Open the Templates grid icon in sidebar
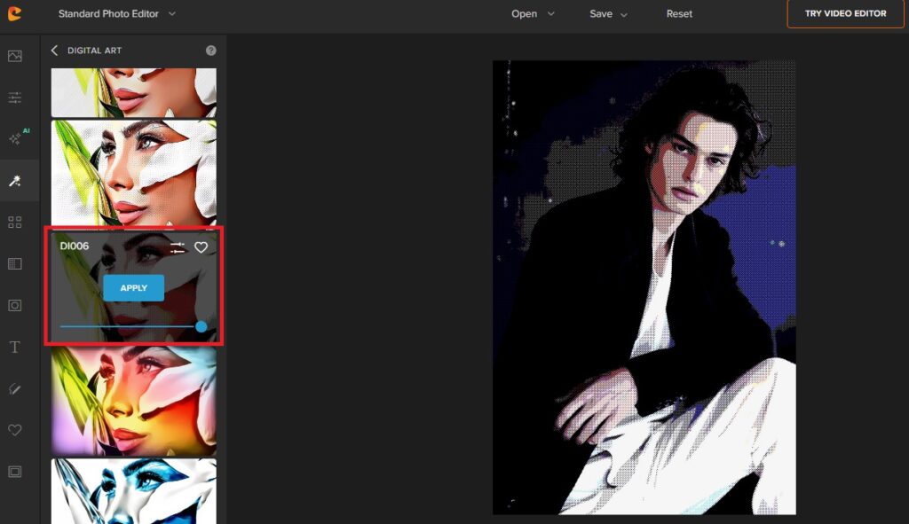Image resolution: width=909 pixels, height=524 pixels. pos(15,223)
